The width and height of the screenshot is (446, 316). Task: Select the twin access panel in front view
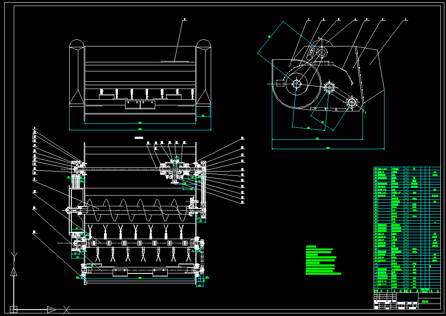click(140, 104)
